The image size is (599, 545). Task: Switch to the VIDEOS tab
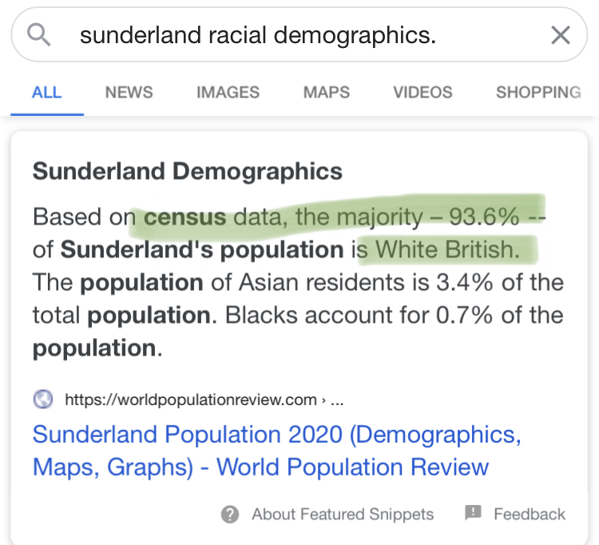[x=422, y=92]
